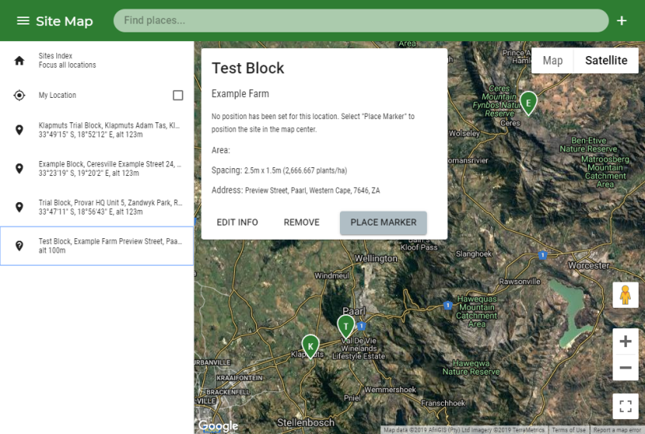The height and width of the screenshot is (434, 645).
Task: Click the Site Map title
Action: (64, 21)
